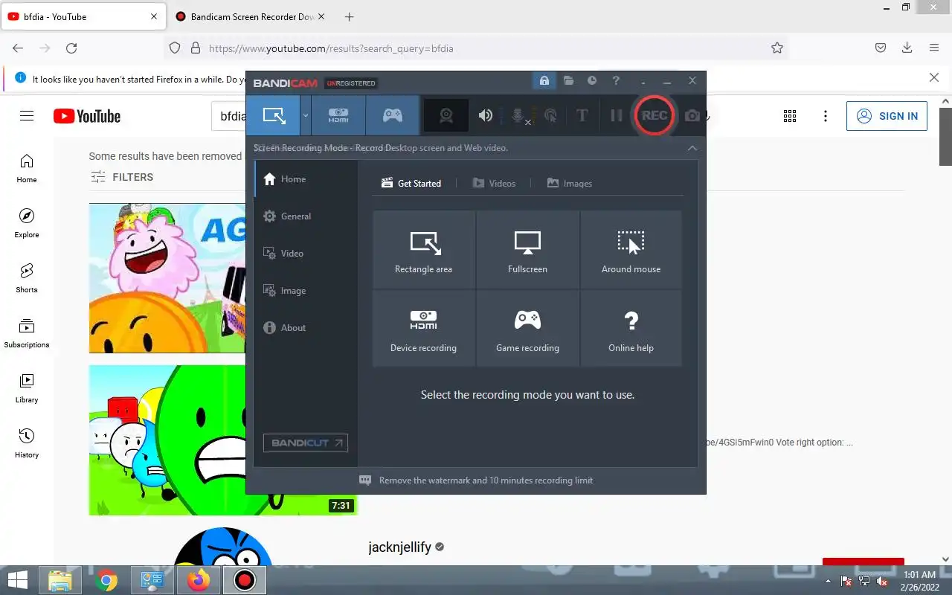Toggle the text overlay T icon
Screen dimensions: 952x595
click(582, 115)
